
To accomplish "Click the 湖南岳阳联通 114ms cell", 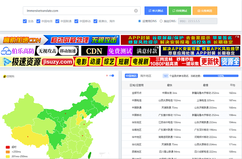I will coord(169,137).
